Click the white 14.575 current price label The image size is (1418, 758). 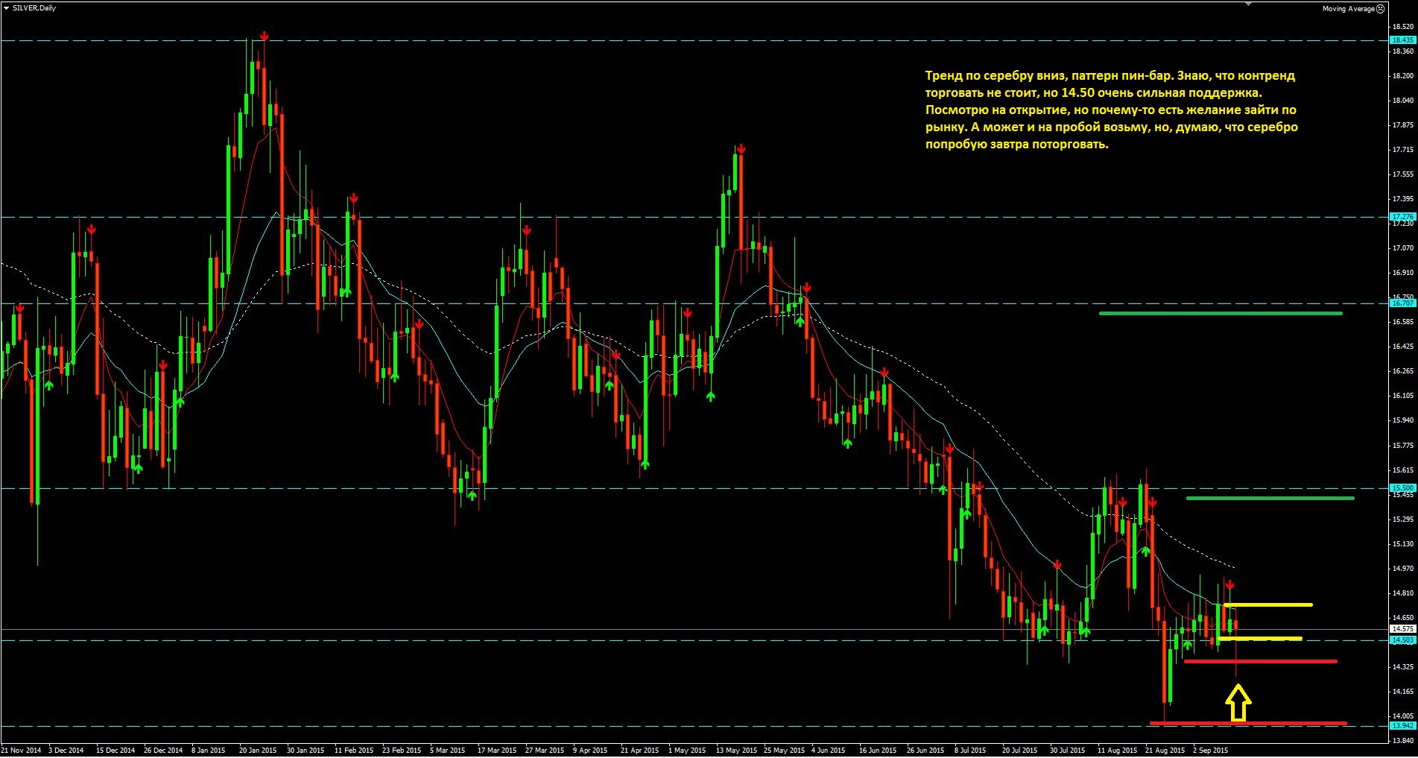click(1402, 629)
